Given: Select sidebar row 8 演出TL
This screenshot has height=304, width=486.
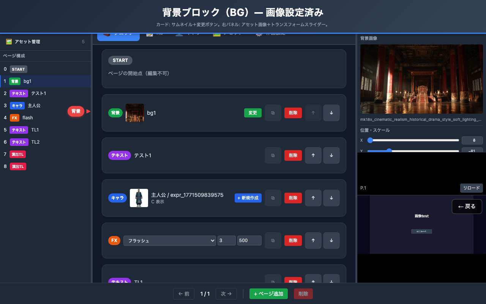Looking at the screenshot, I should point(45,166).
